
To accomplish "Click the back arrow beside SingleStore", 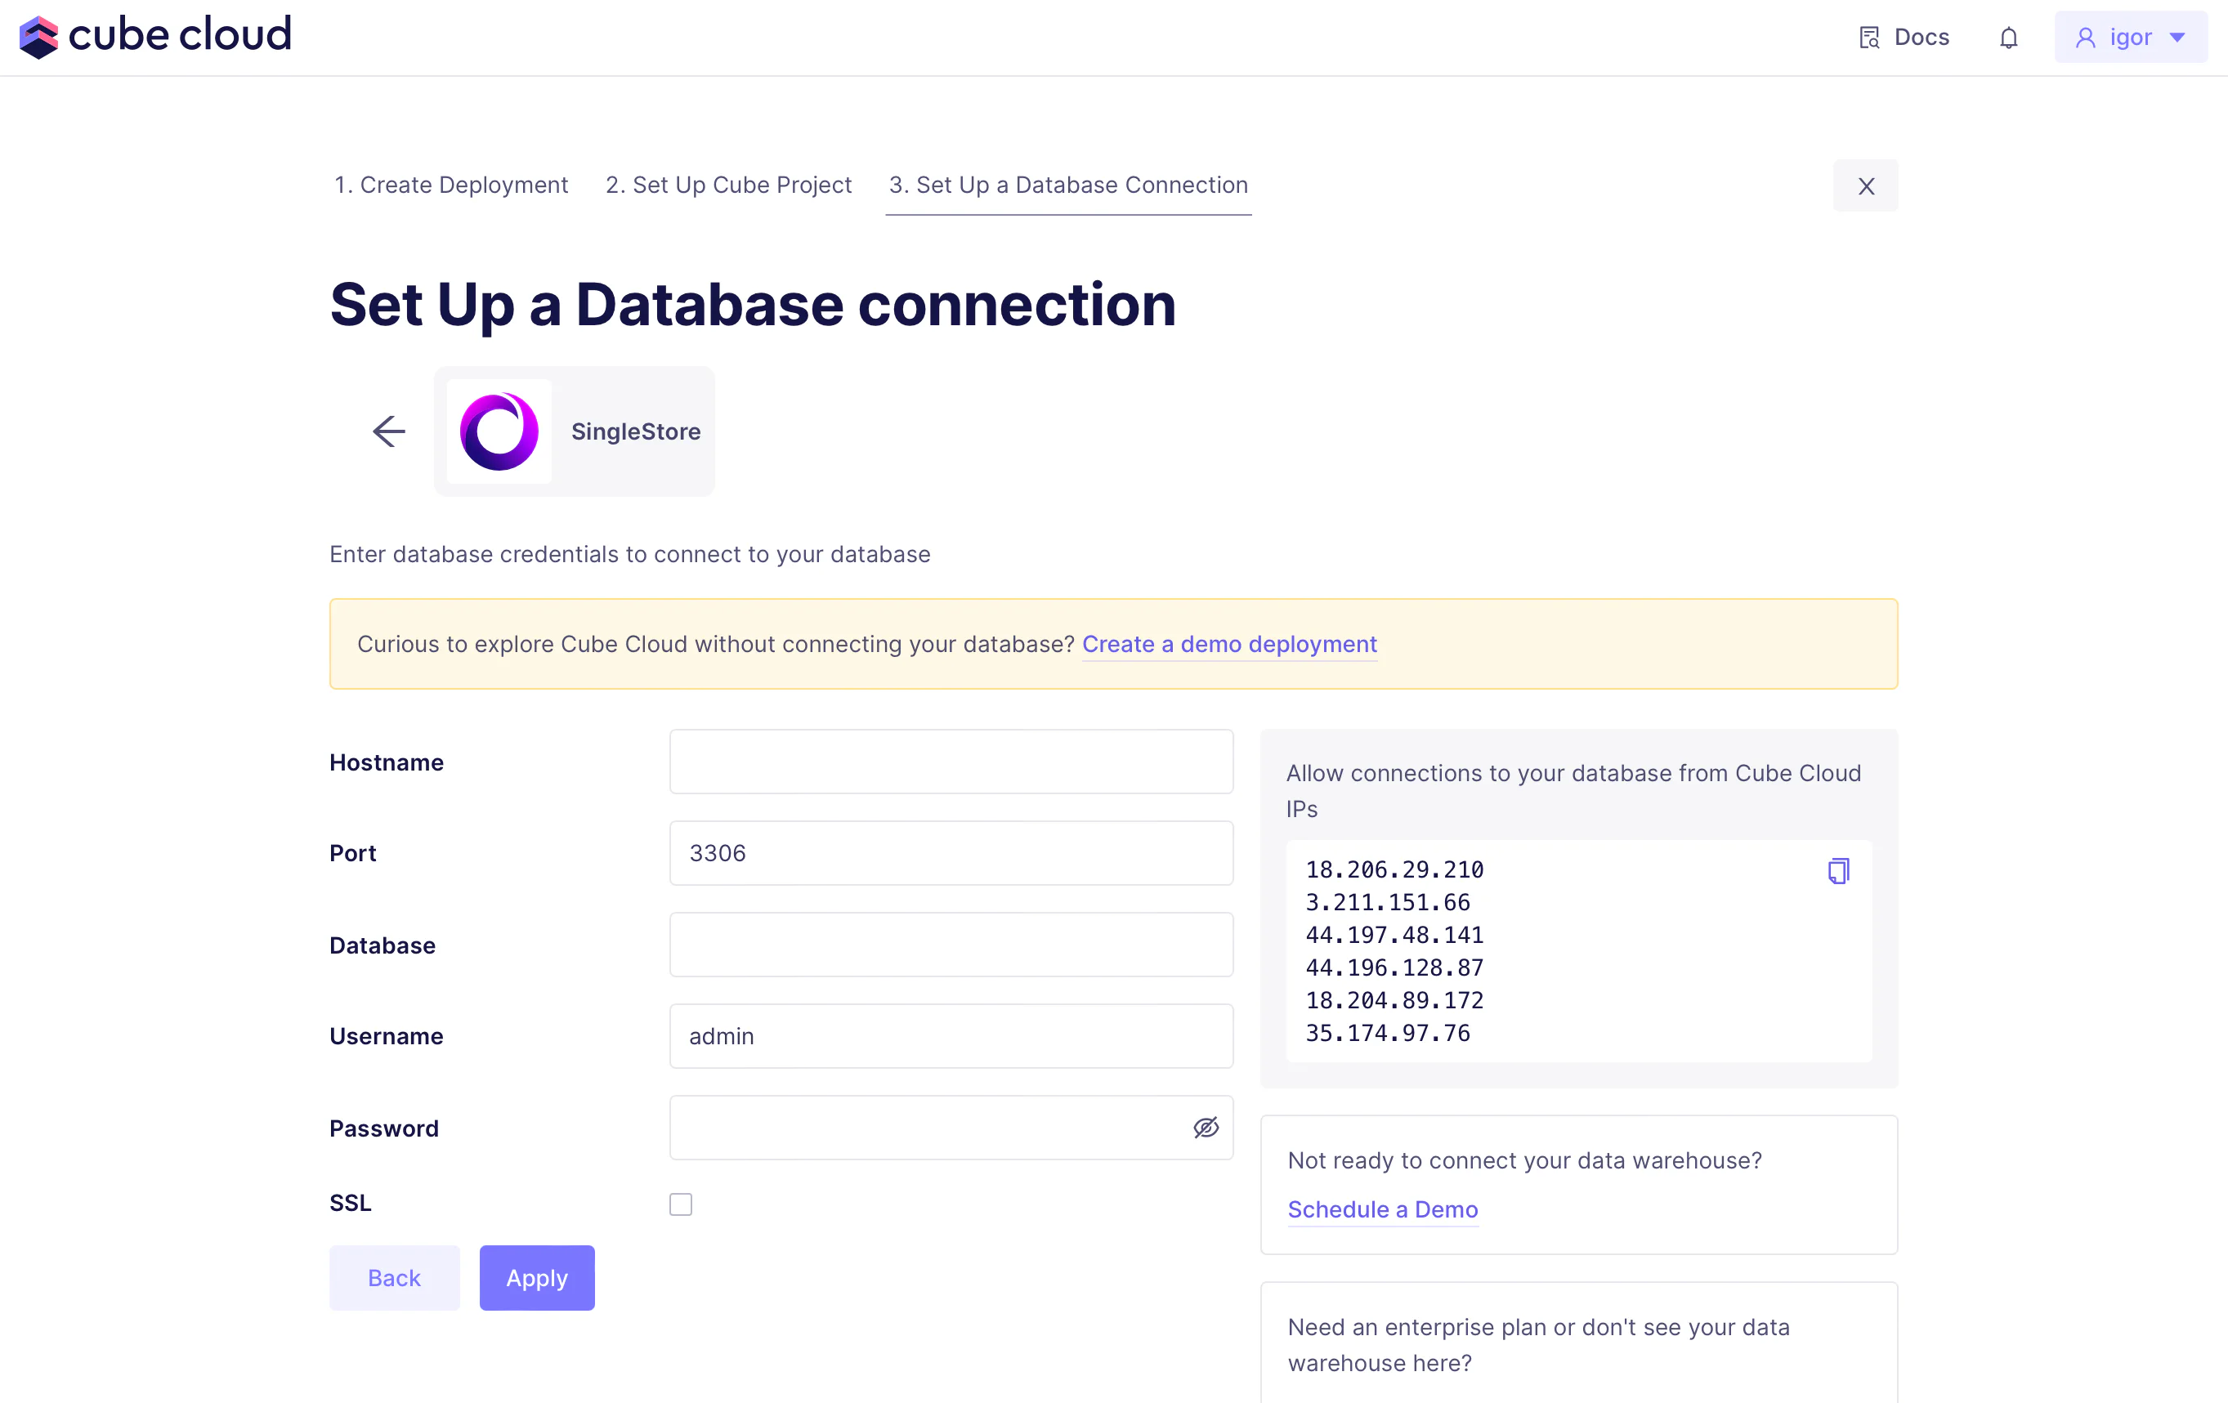I will tap(388, 431).
